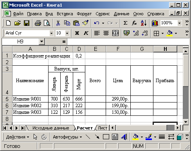The width and height of the screenshot is (191, 151).
Task: Copy selection with the Copy icon
Action: [x=67, y=23]
